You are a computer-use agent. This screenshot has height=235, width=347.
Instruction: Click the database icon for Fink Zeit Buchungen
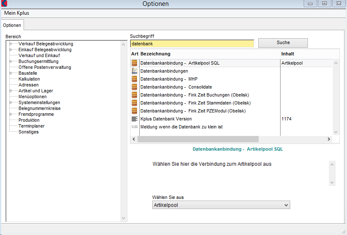click(x=134, y=95)
